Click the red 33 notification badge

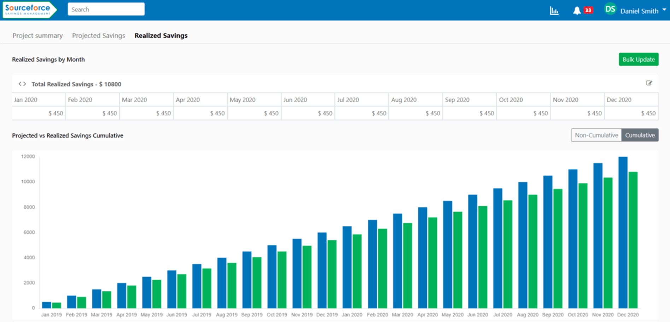(x=588, y=10)
